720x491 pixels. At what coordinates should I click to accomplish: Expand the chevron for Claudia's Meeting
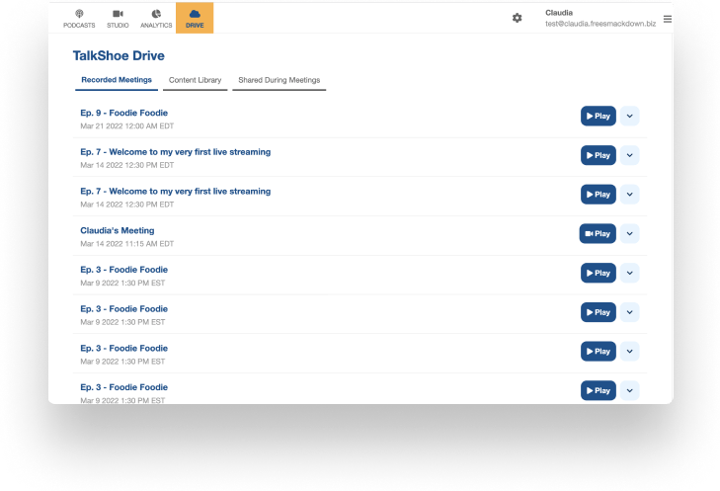click(x=629, y=234)
